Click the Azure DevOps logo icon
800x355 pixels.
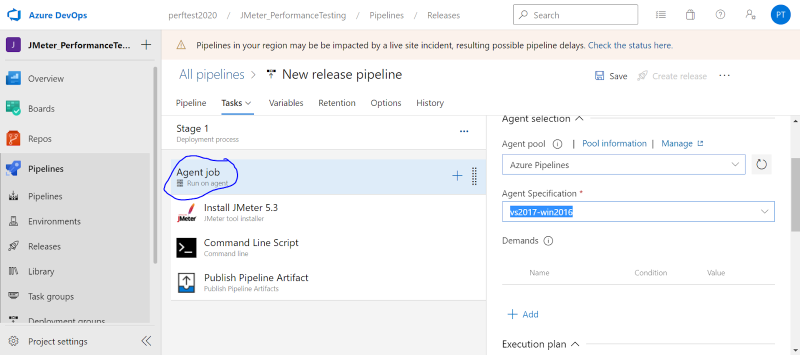[x=14, y=15]
